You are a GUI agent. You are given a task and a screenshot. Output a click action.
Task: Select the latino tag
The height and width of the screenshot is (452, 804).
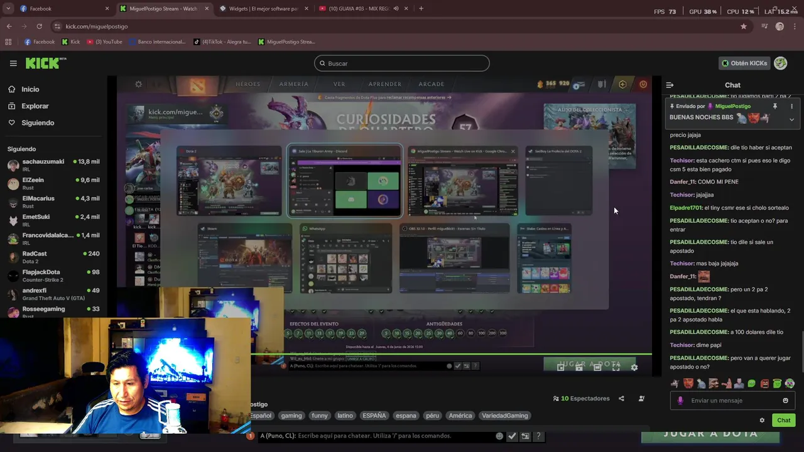click(345, 416)
